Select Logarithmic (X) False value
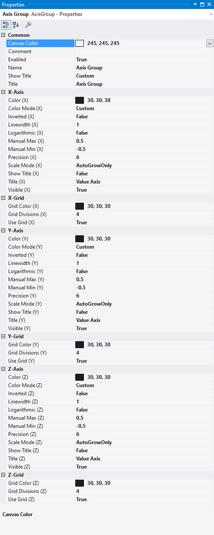The height and width of the screenshot is (535, 214). click(82, 133)
